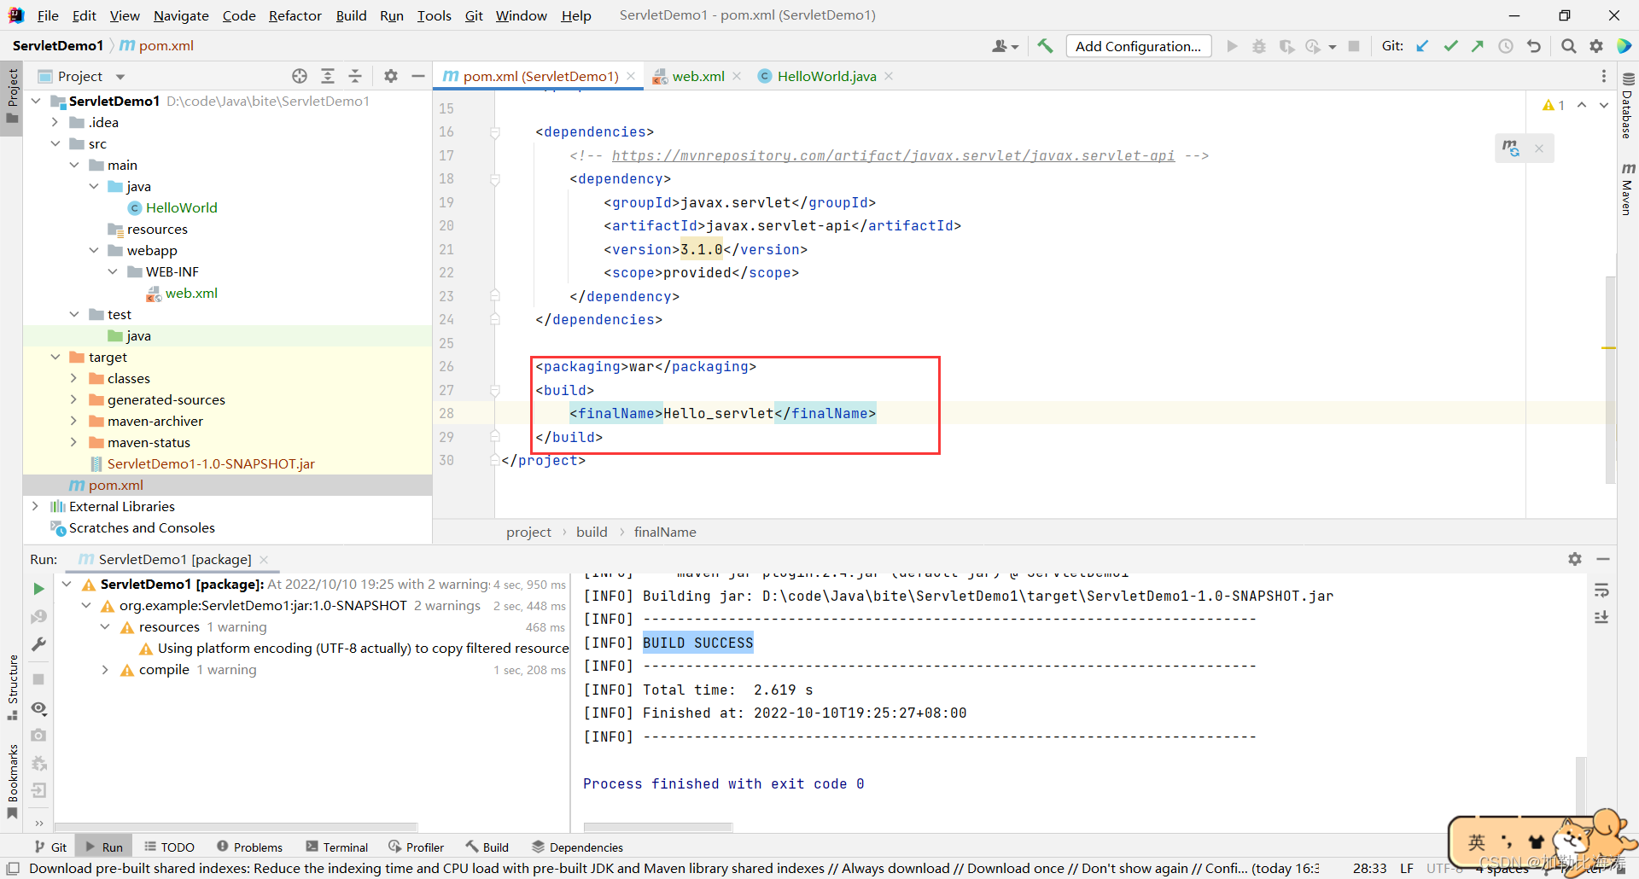Collapse the WEB-INF folder
1639x879 pixels.
point(114,271)
